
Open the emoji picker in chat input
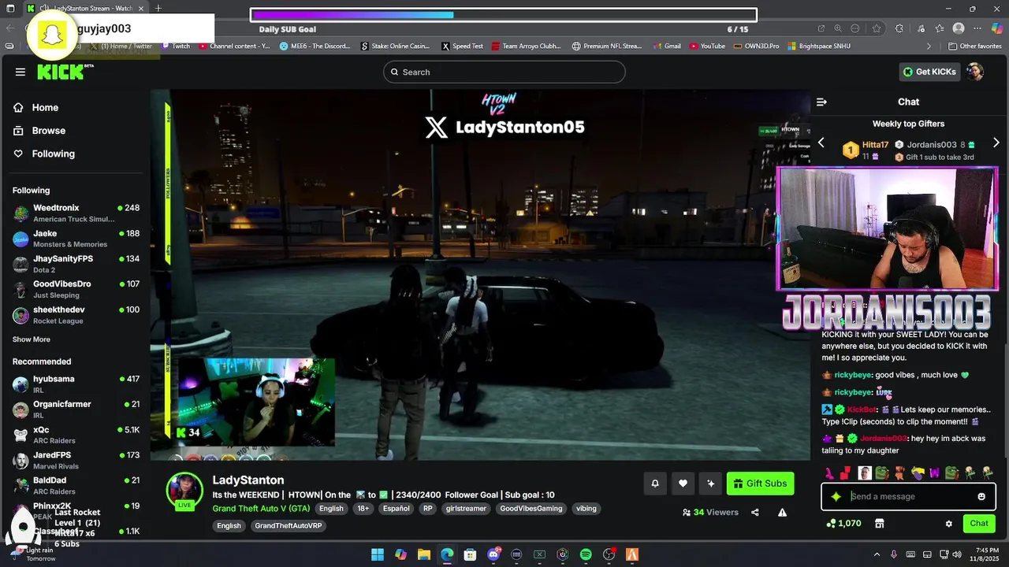point(981,496)
